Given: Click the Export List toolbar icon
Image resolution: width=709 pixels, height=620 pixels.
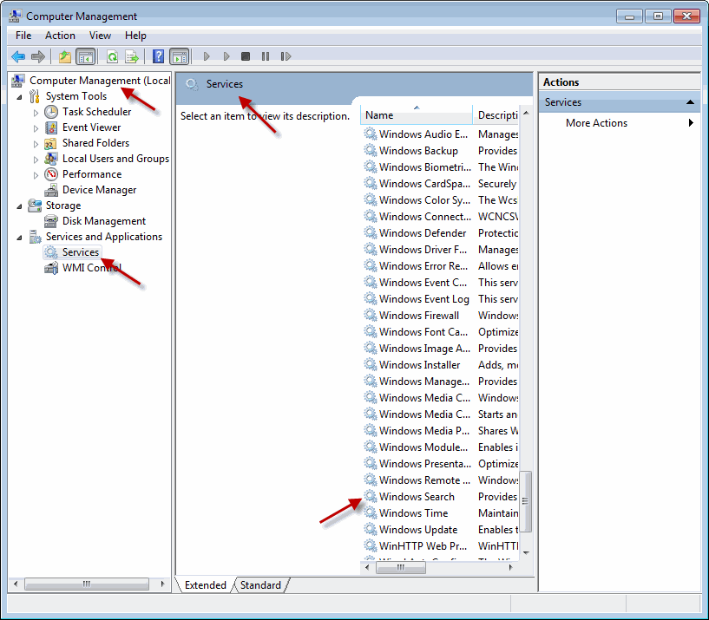Looking at the screenshot, I should tap(132, 57).
